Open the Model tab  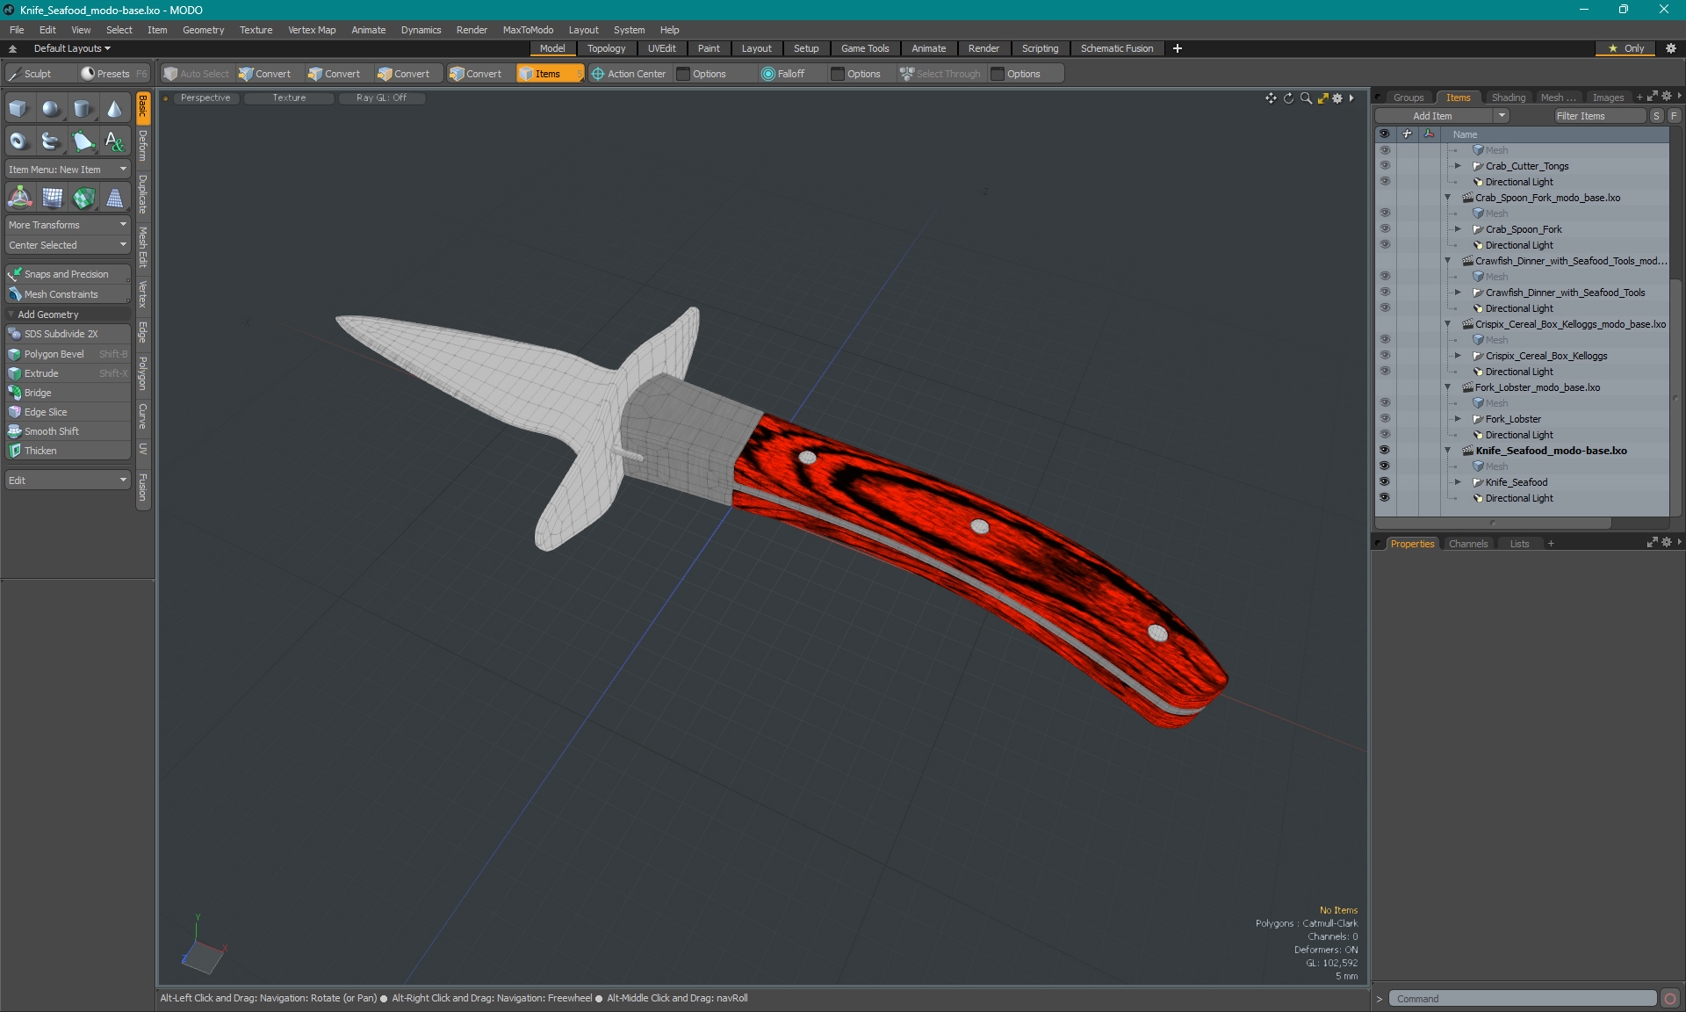(x=552, y=48)
